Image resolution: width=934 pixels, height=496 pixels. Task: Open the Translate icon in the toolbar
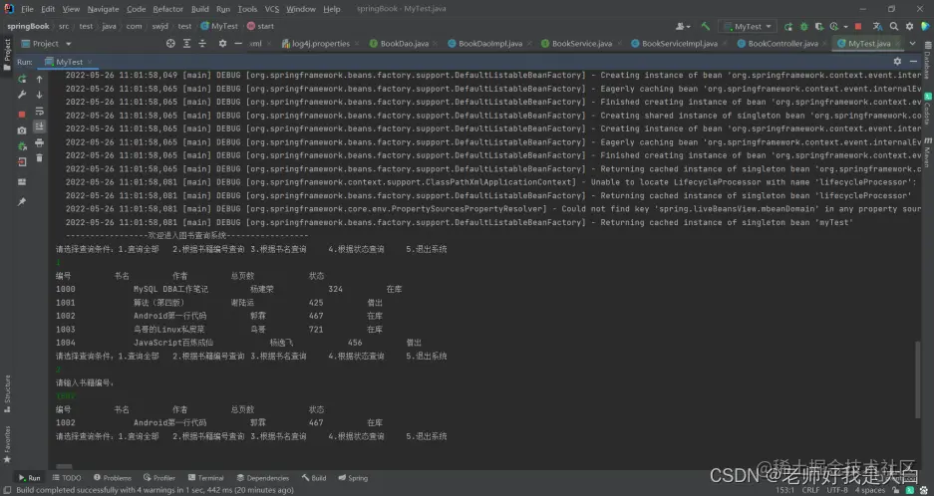pos(877,26)
